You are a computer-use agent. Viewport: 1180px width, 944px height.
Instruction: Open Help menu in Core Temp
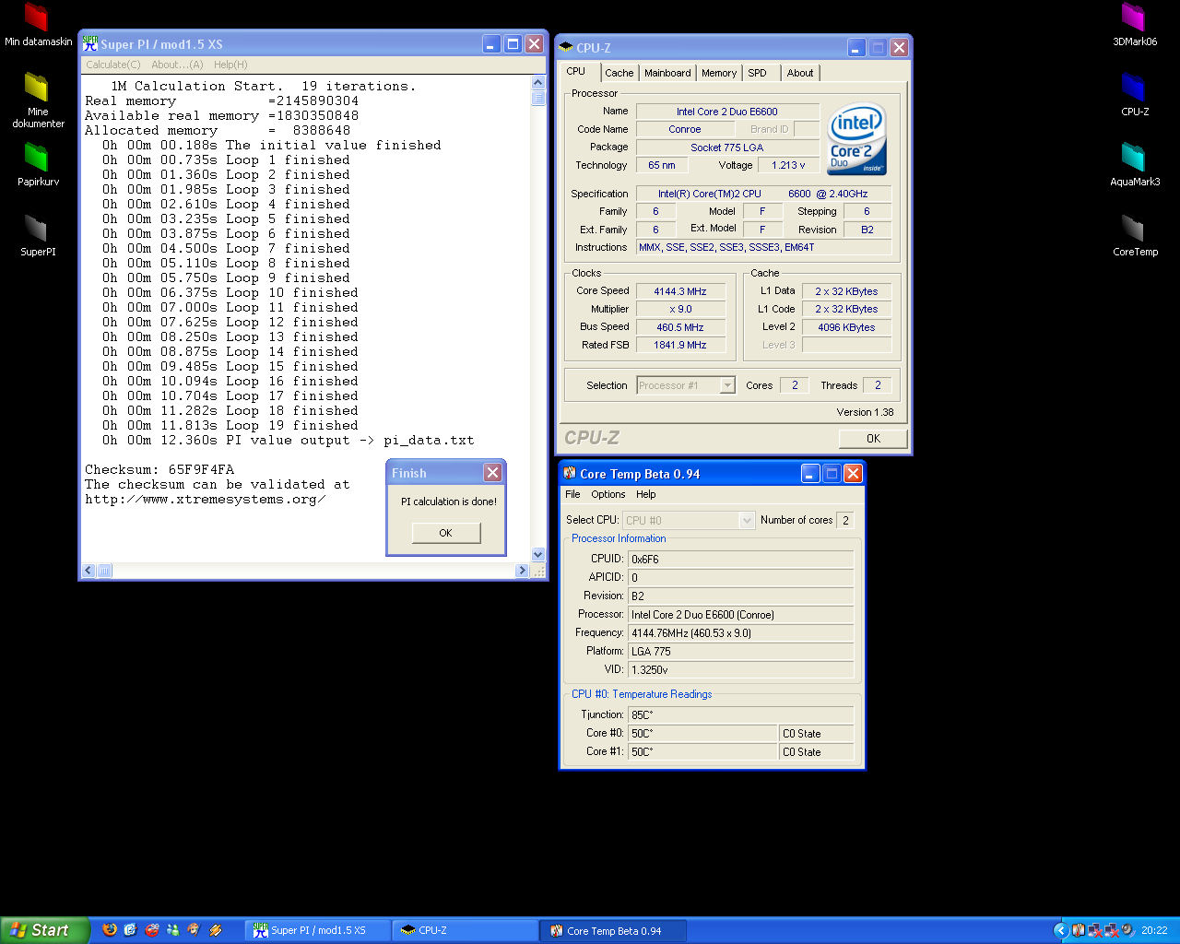646,494
